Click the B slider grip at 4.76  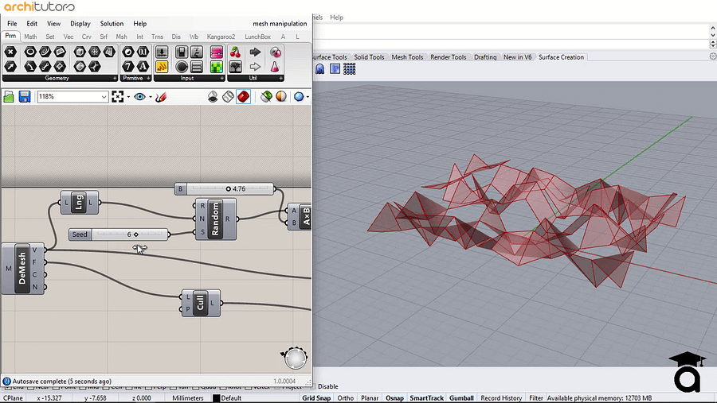point(228,189)
